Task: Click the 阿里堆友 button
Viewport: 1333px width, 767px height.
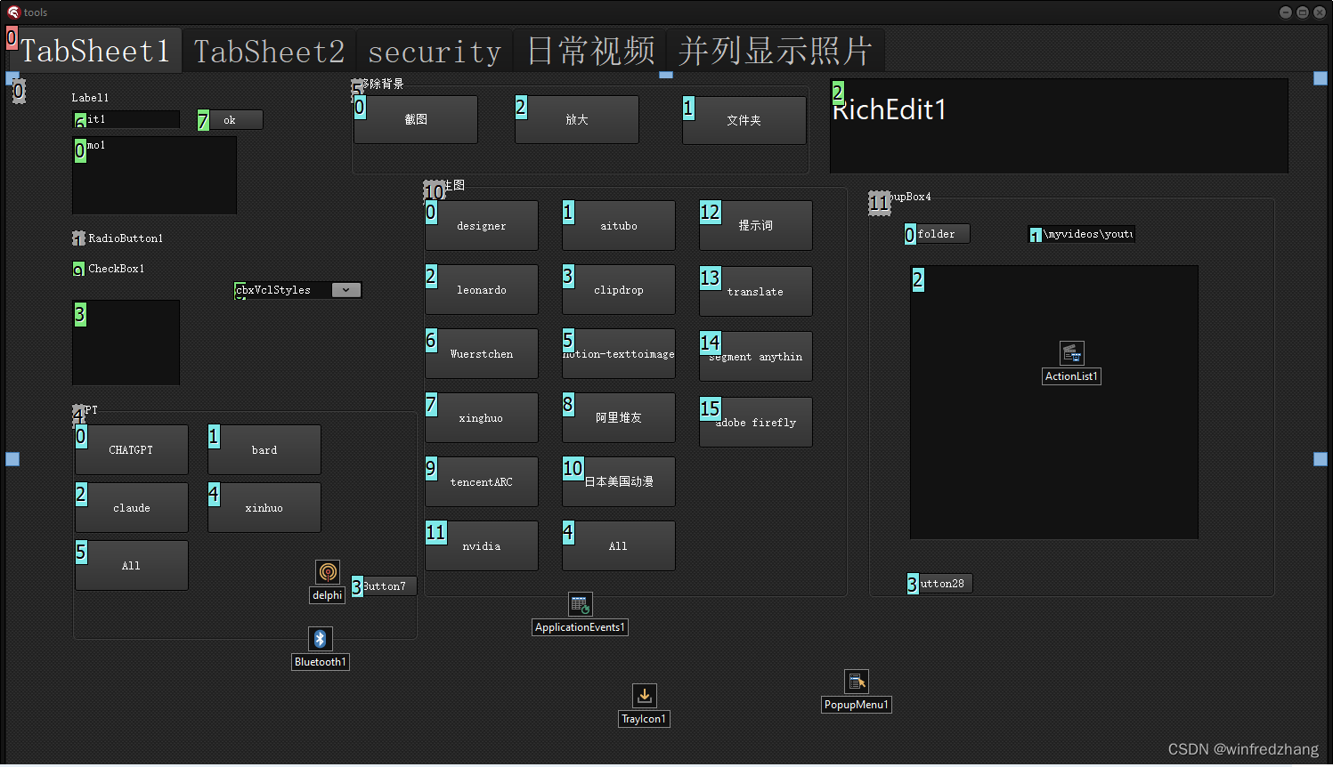Action: (619, 418)
